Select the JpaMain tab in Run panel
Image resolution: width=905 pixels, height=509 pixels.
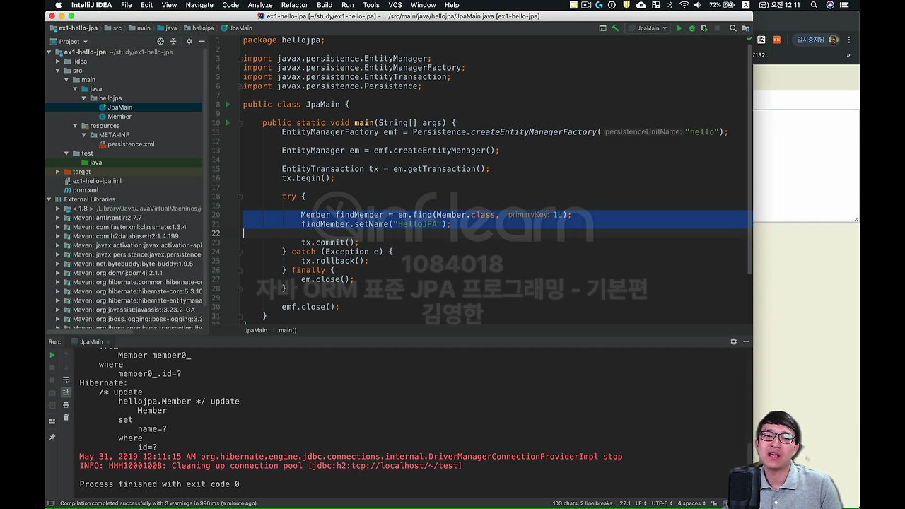[x=91, y=341]
